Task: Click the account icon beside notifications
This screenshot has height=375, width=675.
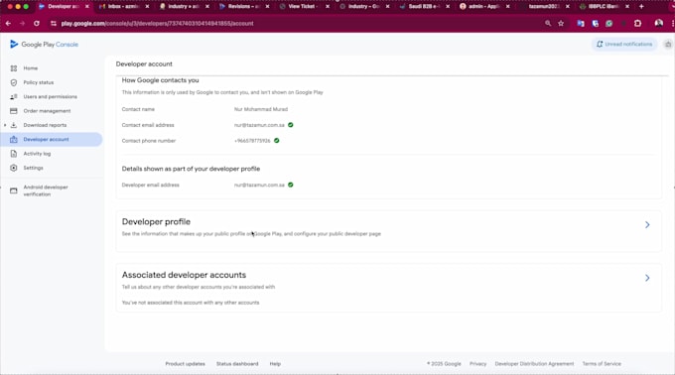Action: [668, 44]
